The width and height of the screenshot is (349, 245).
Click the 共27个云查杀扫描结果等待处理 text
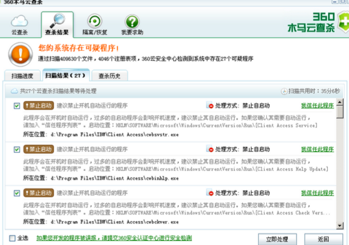[58, 91]
